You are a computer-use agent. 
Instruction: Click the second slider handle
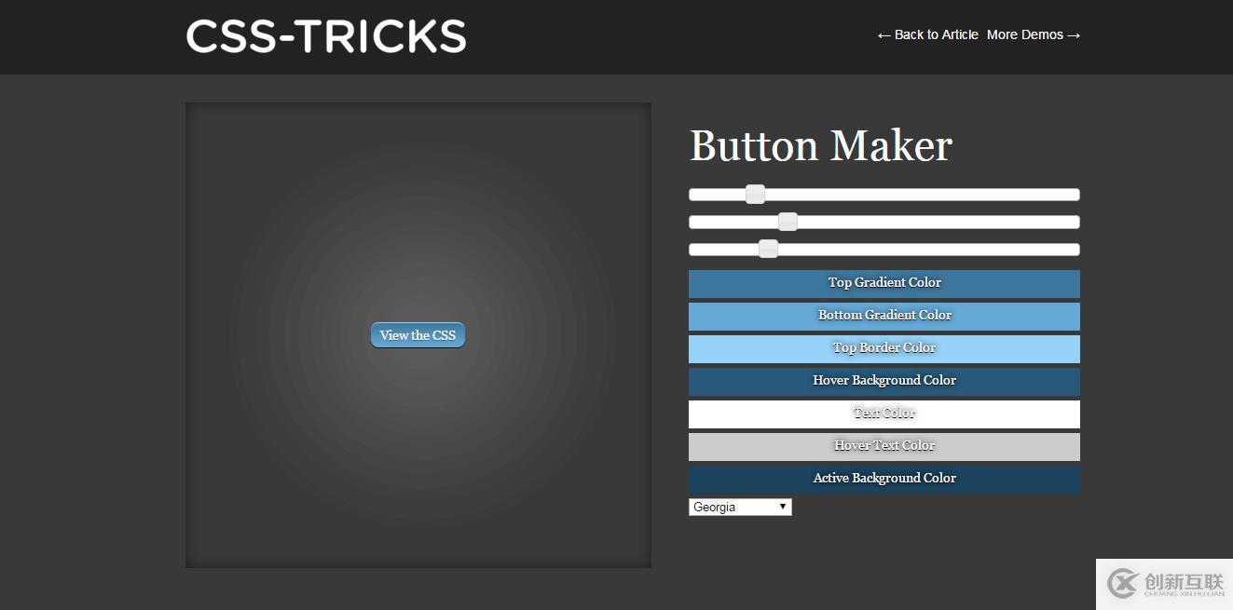(788, 221)
